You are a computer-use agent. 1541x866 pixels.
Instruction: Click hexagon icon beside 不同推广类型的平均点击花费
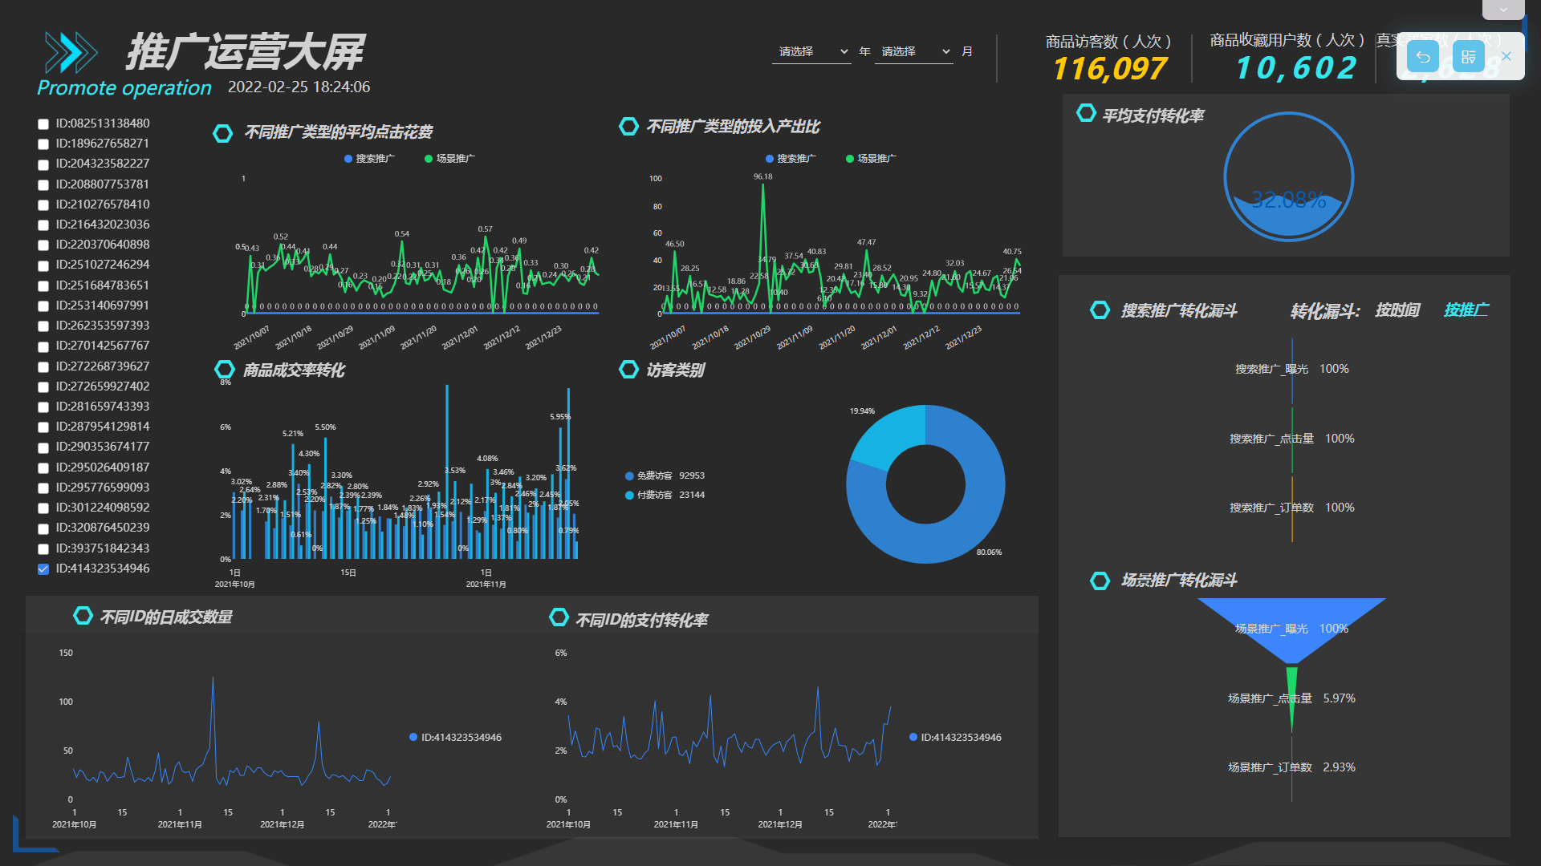(x=222, y=133)
